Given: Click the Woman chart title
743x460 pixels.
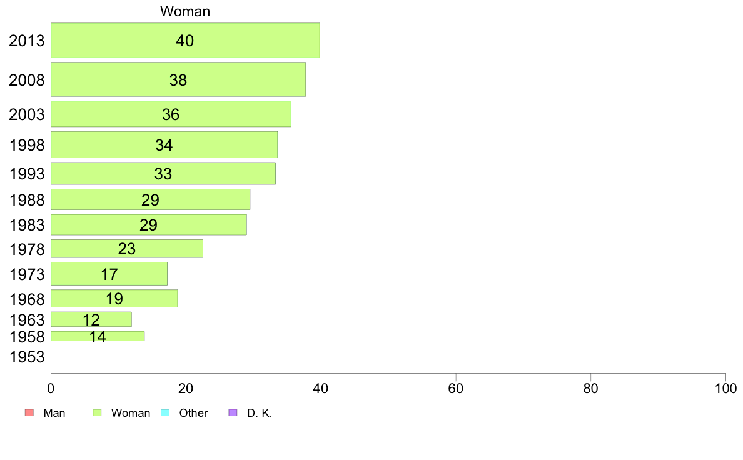Looking at the screenshot, I should click(184, 11).
